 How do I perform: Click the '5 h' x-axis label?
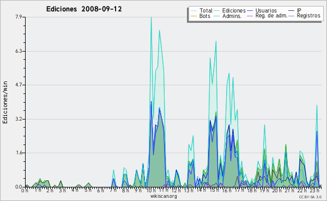tap(88, 190)
